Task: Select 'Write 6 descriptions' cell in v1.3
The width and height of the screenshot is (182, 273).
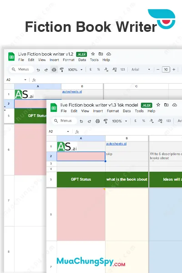Action: click(166, 156)
